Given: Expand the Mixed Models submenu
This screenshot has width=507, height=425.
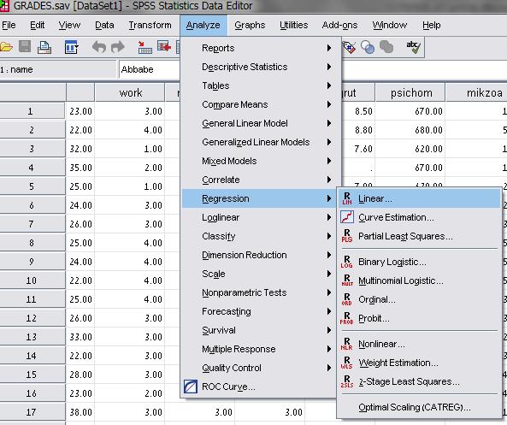Looking at the screenshot, I should (x=261, y=161).
